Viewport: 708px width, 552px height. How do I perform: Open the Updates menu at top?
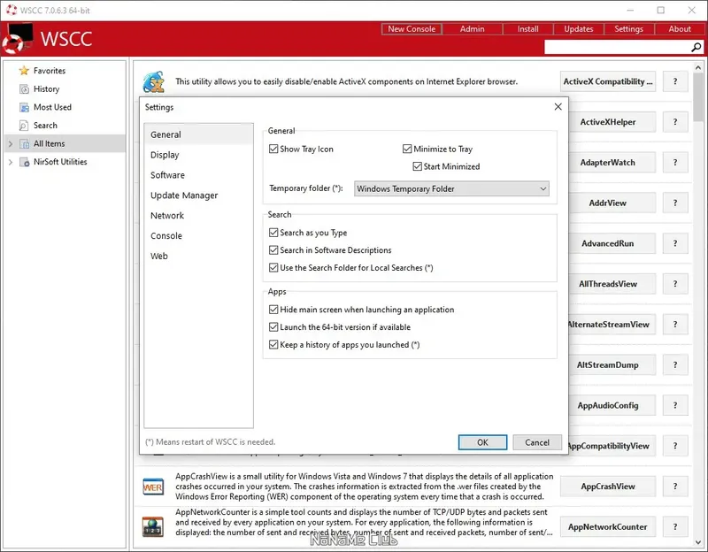(x=578, y=28)
